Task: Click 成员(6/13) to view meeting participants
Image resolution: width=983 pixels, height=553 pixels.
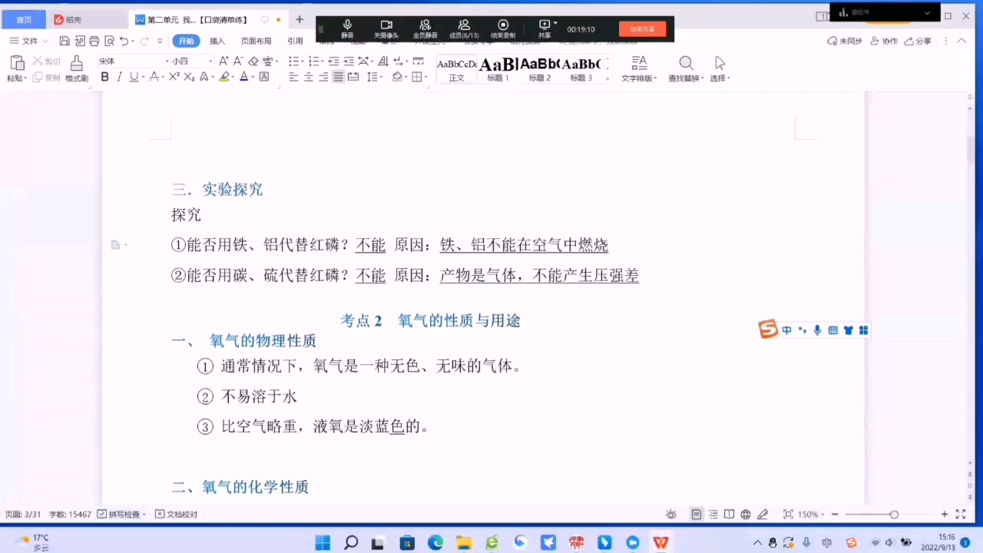Action: click(464, 28)
